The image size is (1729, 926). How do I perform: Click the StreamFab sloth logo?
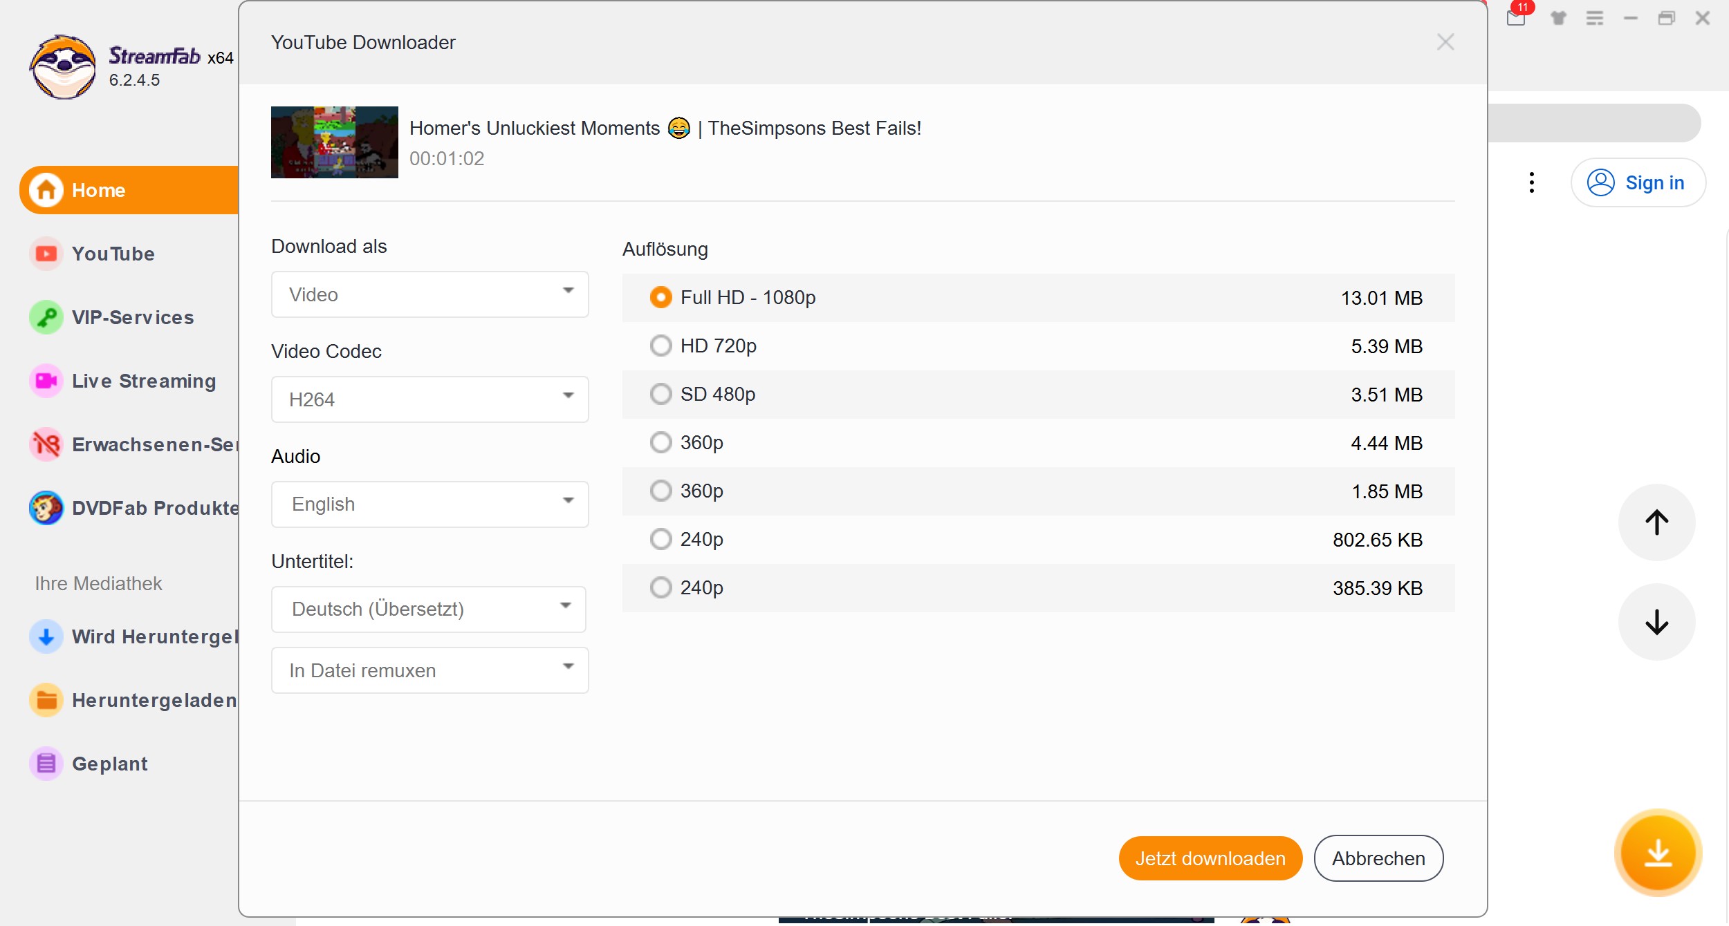(x=63, y=67)
